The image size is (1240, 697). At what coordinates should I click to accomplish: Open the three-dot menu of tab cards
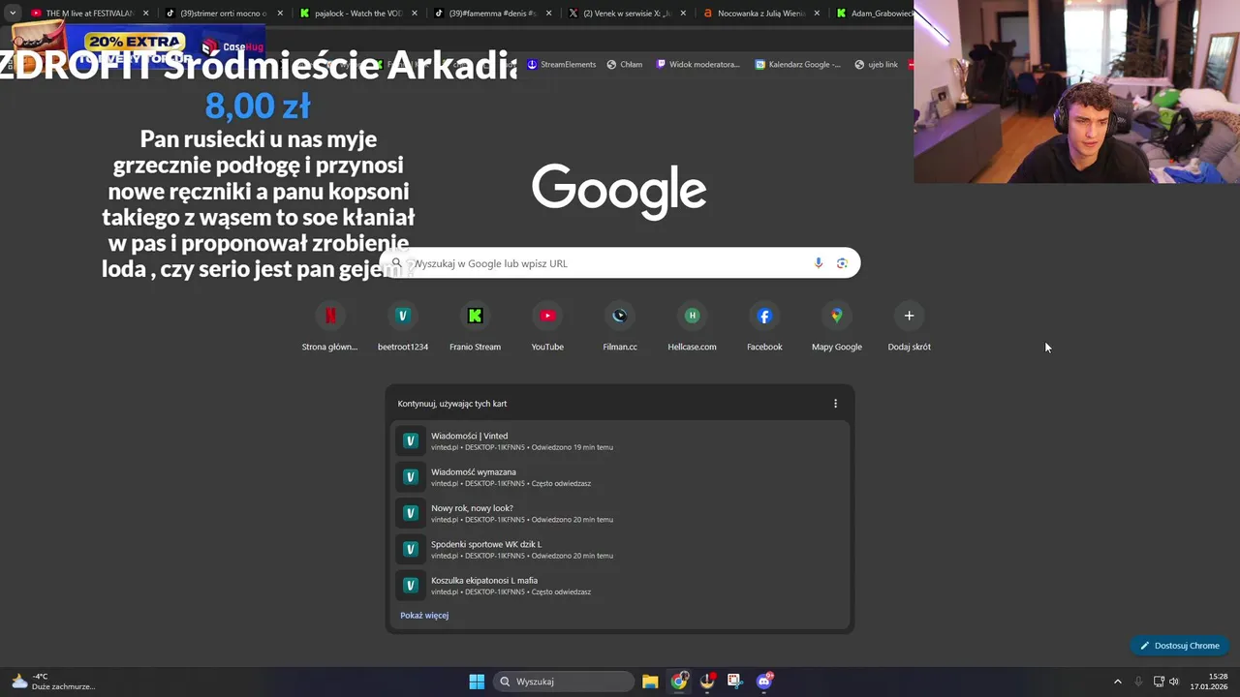click(835, 404)
